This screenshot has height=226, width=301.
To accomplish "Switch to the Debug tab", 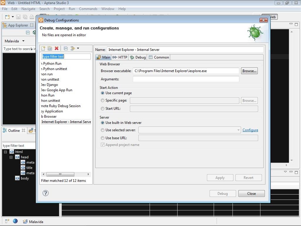I will [x=138, y=57].
